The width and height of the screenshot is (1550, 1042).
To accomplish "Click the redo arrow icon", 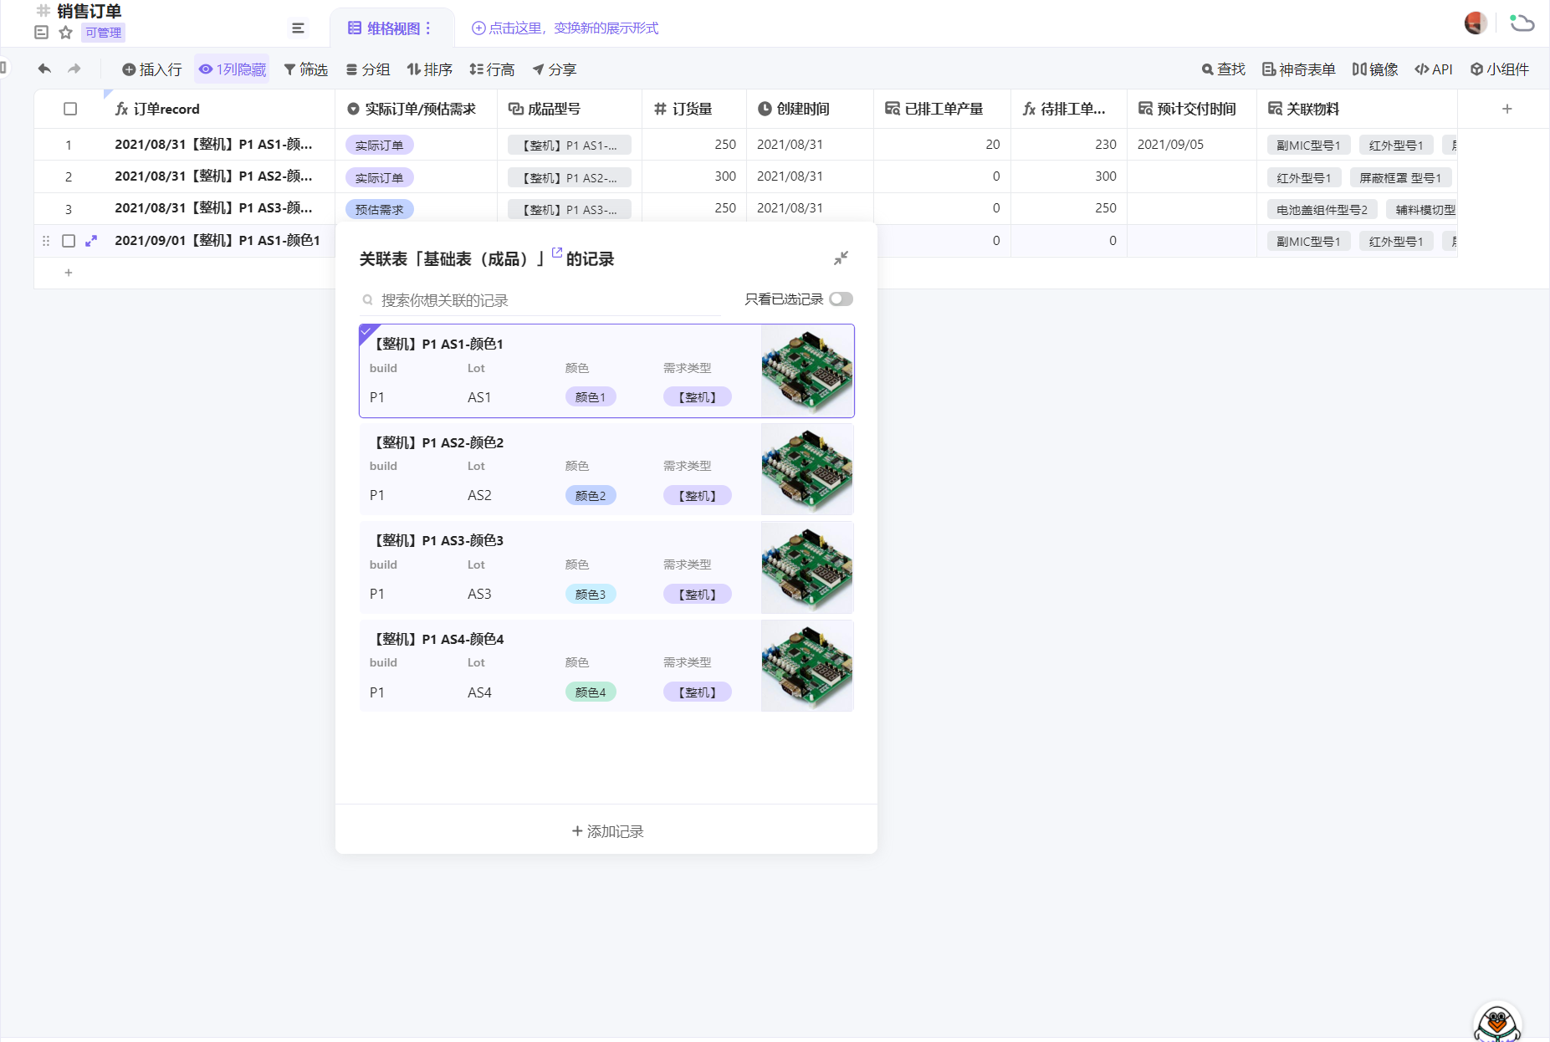I will click(74, 69).
